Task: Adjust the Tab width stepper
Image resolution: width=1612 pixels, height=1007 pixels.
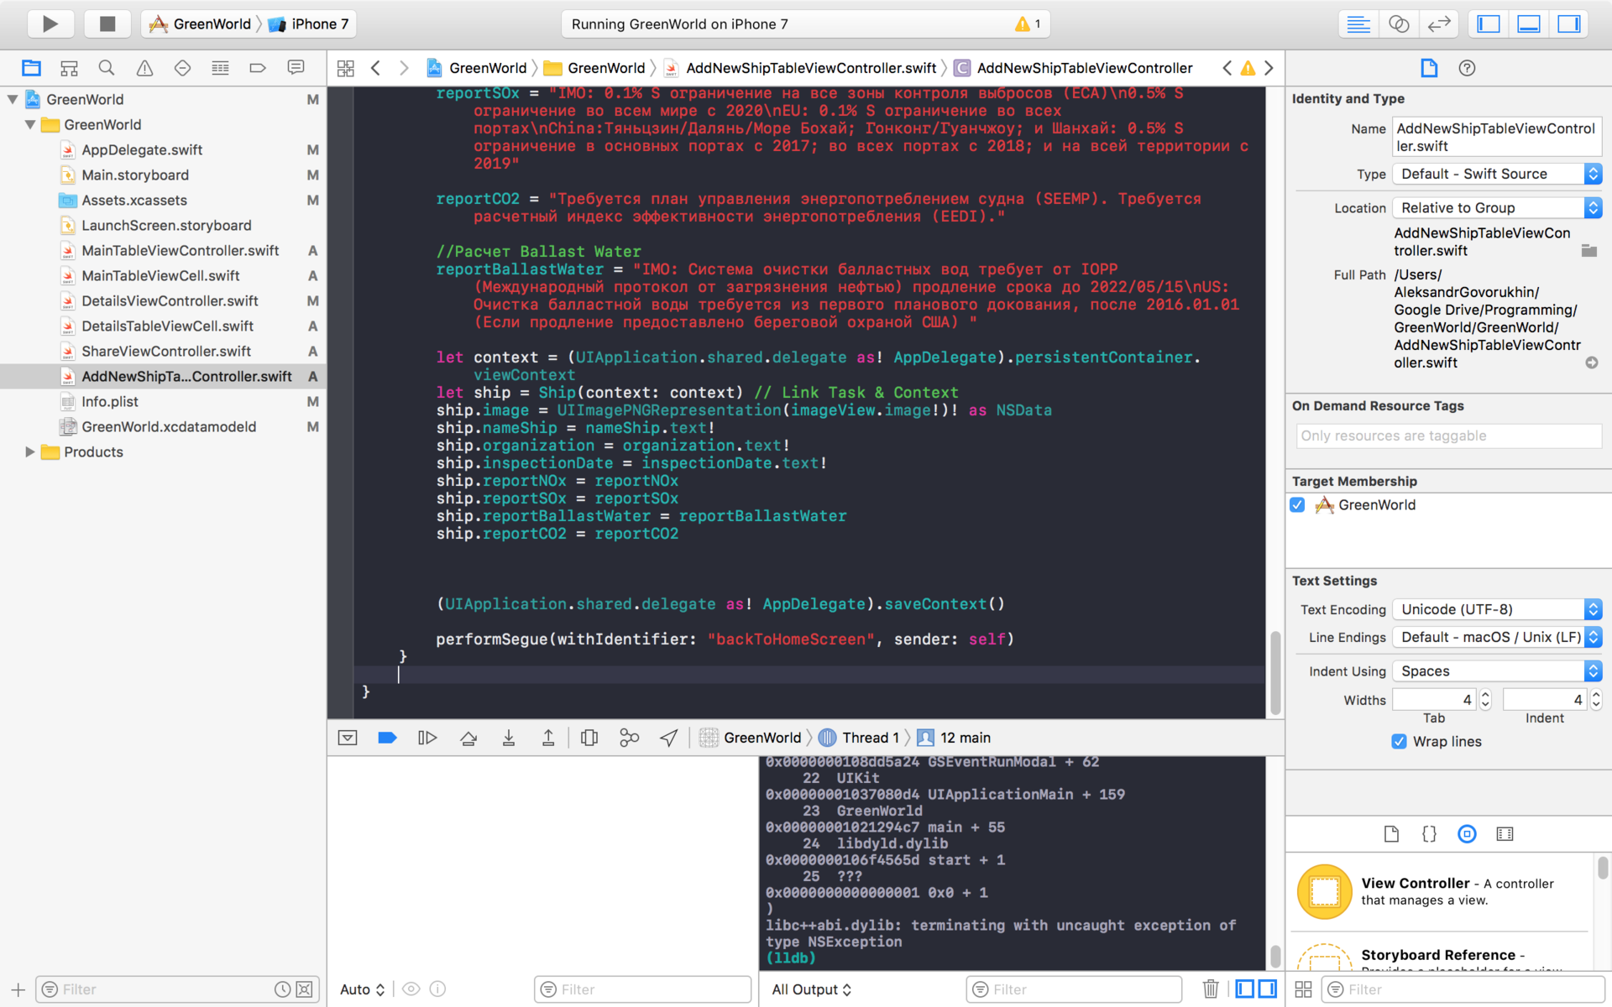Action: click(1485, 699)
